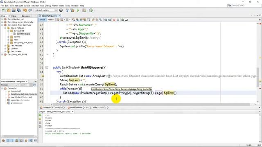The height and width of the screenshot is (147, 262).
Task: Close the Navigator panel tab
Action: click(x=27, y=82)
